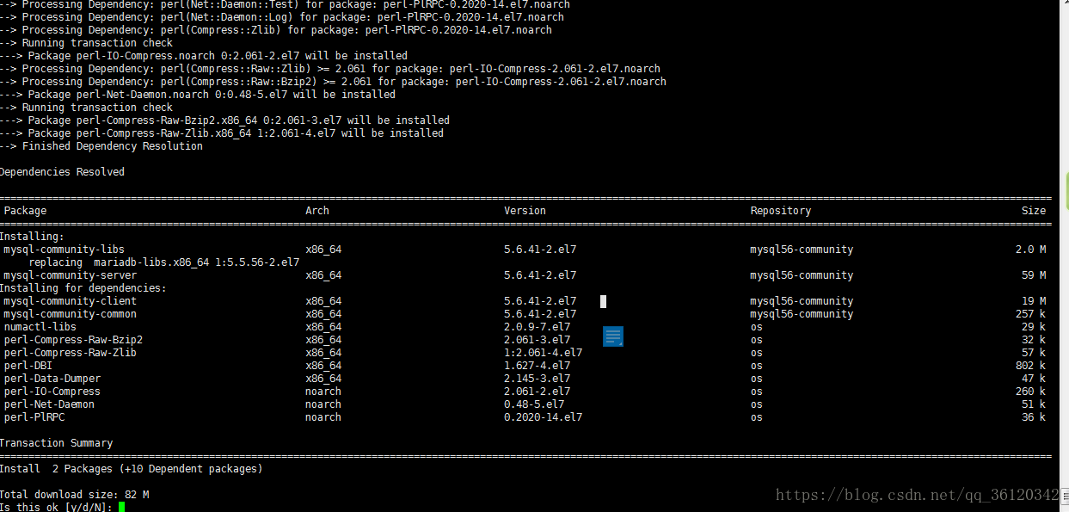This screenshot has height=512, width=1069.
Task: Click version '0.2020-14.el7' of perl-PlRPC
Action: 544,417
